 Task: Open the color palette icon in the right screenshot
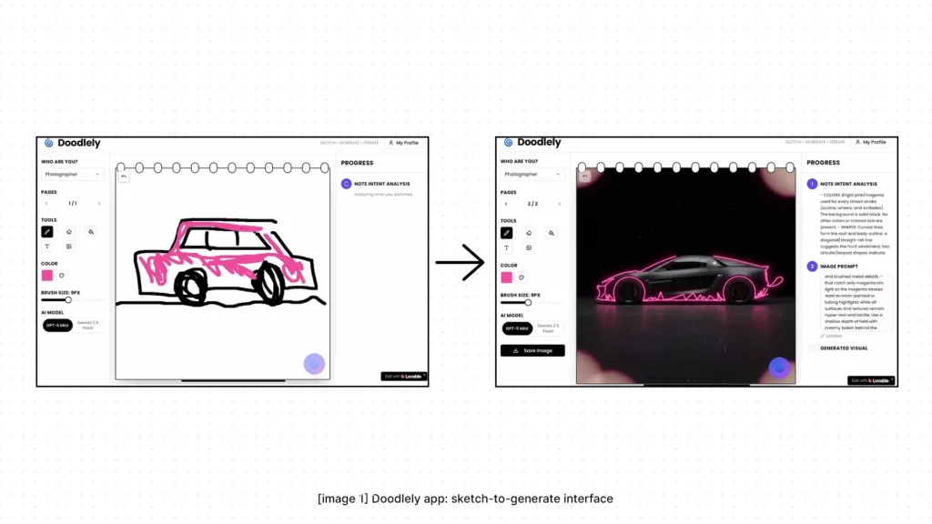pyautogui.click(x=522, y=277)
